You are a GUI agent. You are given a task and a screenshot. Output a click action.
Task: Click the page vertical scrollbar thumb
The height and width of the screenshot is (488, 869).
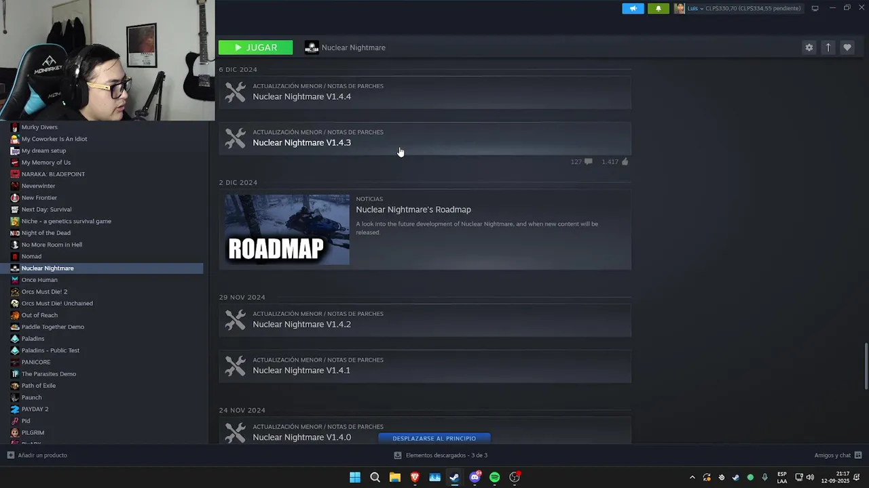(866, 367)
